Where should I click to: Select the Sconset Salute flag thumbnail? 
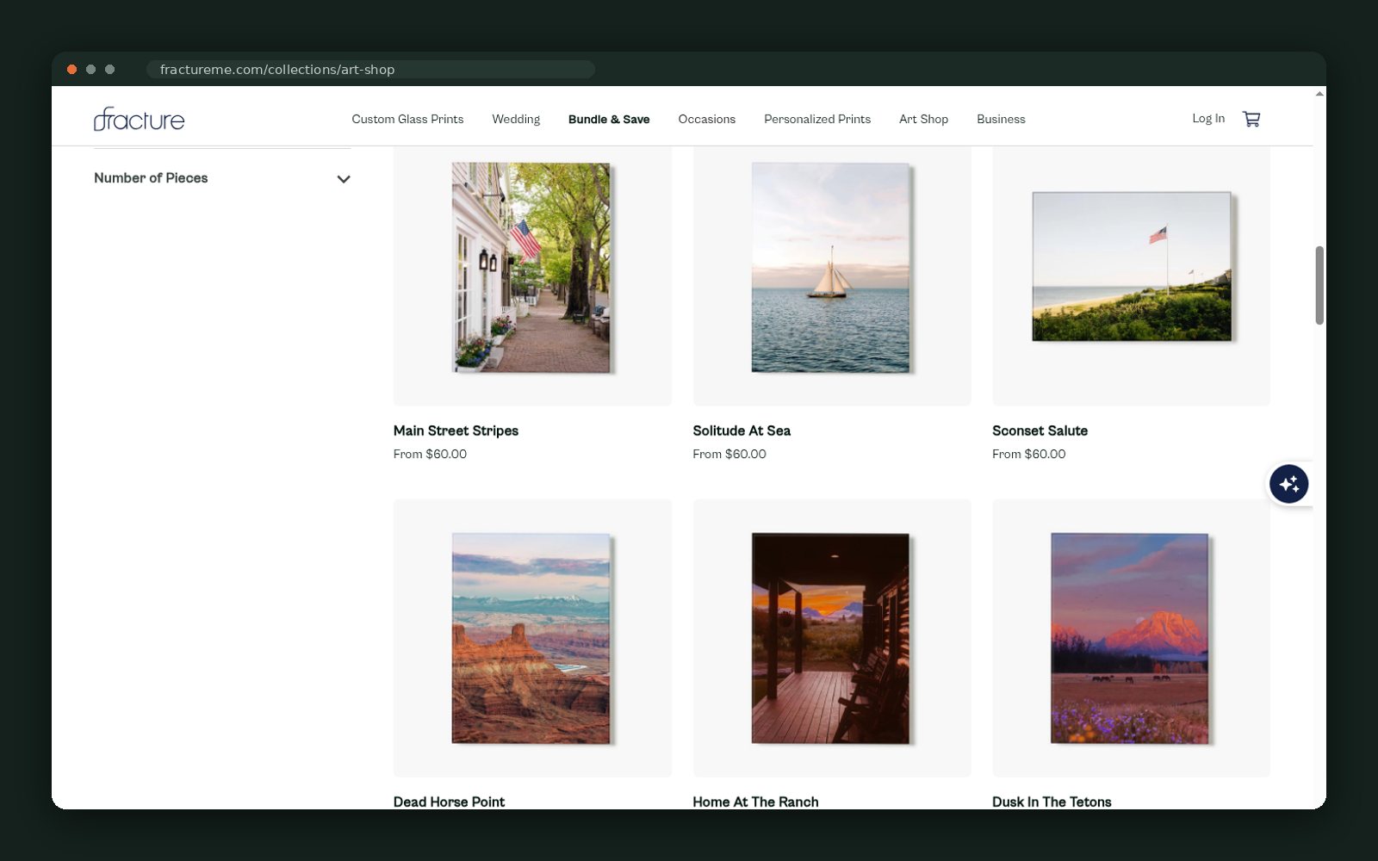coord(1132,267)
